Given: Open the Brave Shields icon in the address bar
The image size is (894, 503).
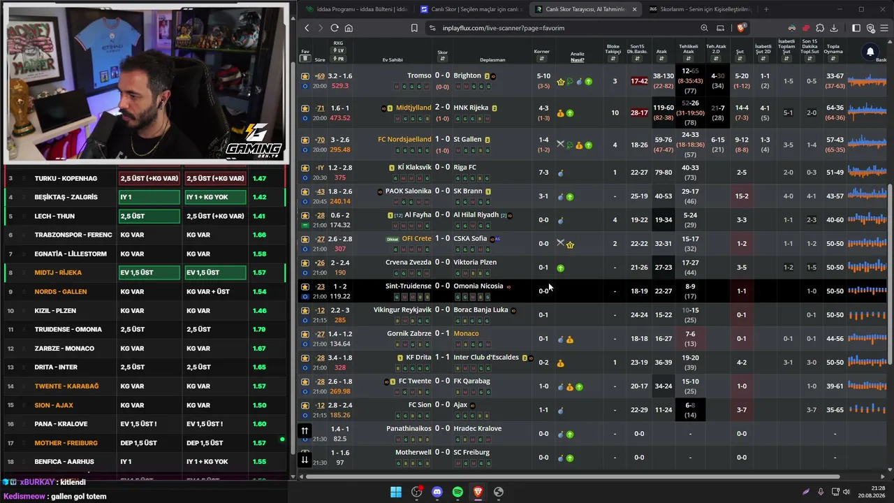Looking at the screenshot, I should (x=741, y=28).
